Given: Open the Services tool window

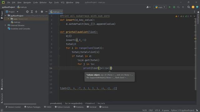Looking at the screenshot, I should tap(104, 107).
